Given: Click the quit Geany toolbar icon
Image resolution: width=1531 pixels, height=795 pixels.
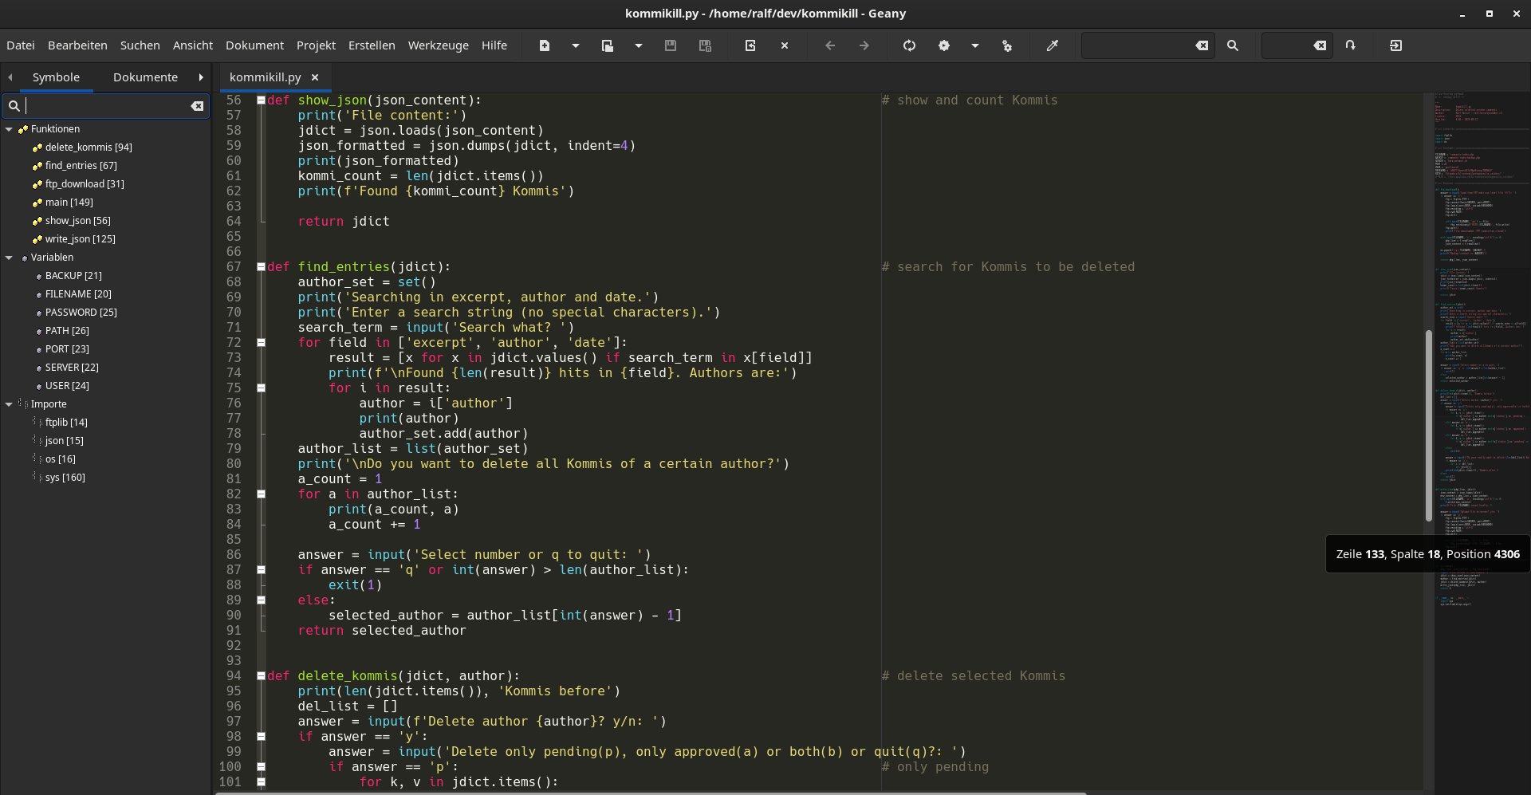Looking at the screenshot, I should [1395, 45].
